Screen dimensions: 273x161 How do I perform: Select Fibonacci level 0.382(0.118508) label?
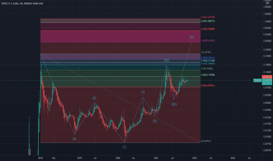(208, 75)
